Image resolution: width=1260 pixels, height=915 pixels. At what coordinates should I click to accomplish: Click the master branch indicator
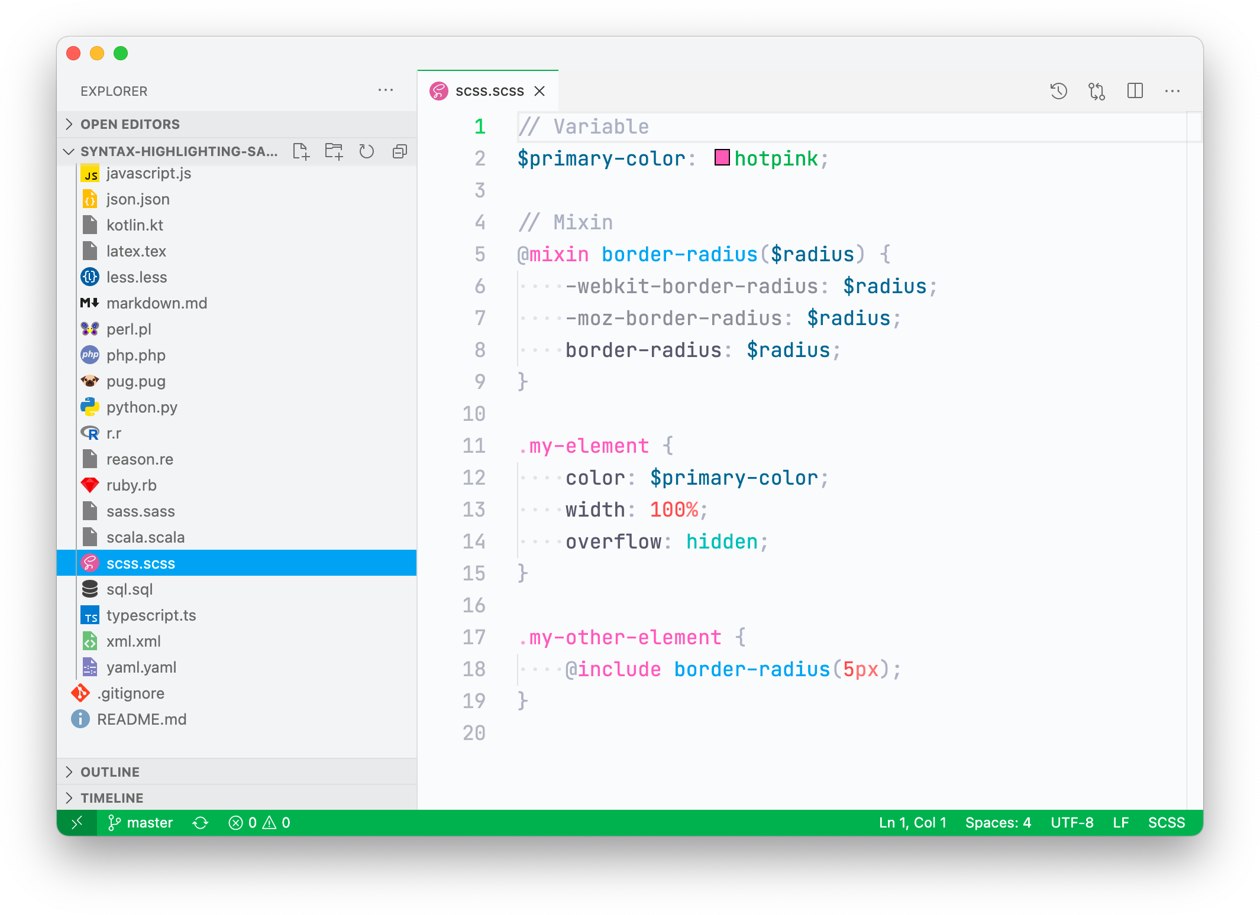[x=140, y=822]
